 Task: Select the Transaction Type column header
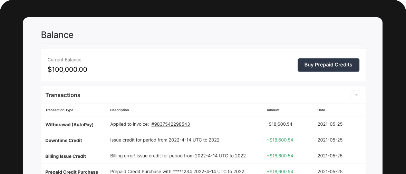pyautogui.click(x=59, y=110)
